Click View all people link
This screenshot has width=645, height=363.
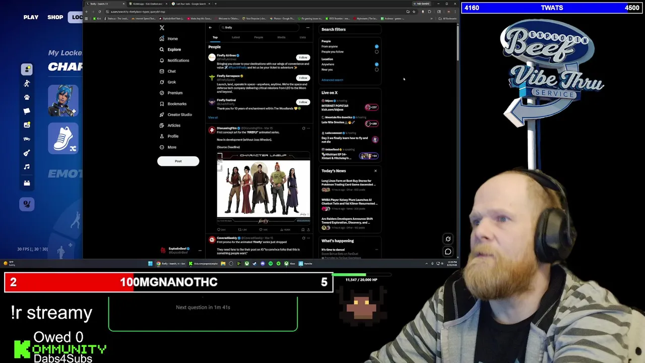213,117
